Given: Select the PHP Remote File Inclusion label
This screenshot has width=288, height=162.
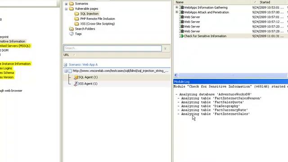Looking at the screenshot, I should point(98,19).
